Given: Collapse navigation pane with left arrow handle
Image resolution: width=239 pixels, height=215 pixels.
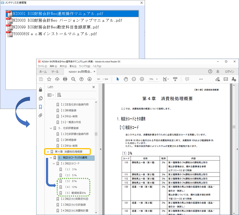Looking at the screenshot, I should tap(101, 149).
